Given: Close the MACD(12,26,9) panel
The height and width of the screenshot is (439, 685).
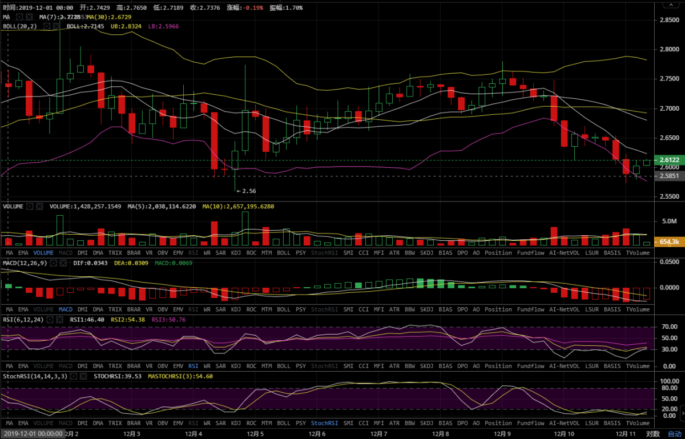Looking at the screenshot, I should click(62, 263).
